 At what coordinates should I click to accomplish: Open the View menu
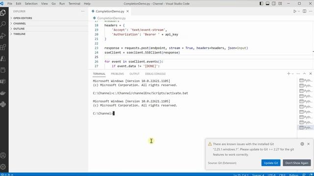pyautogui.click(x=45, y=3)
